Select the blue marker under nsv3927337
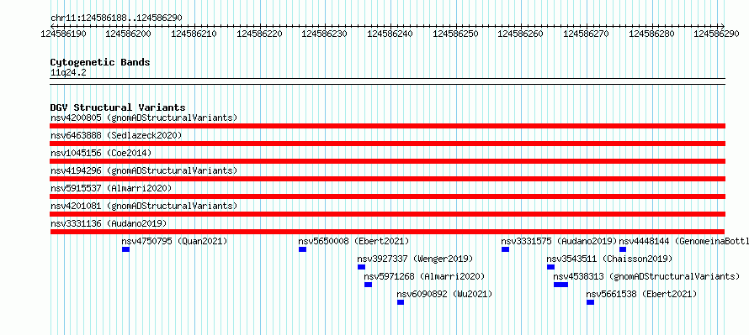This screenshot has height=335, width=749. [x=361, y=267]
